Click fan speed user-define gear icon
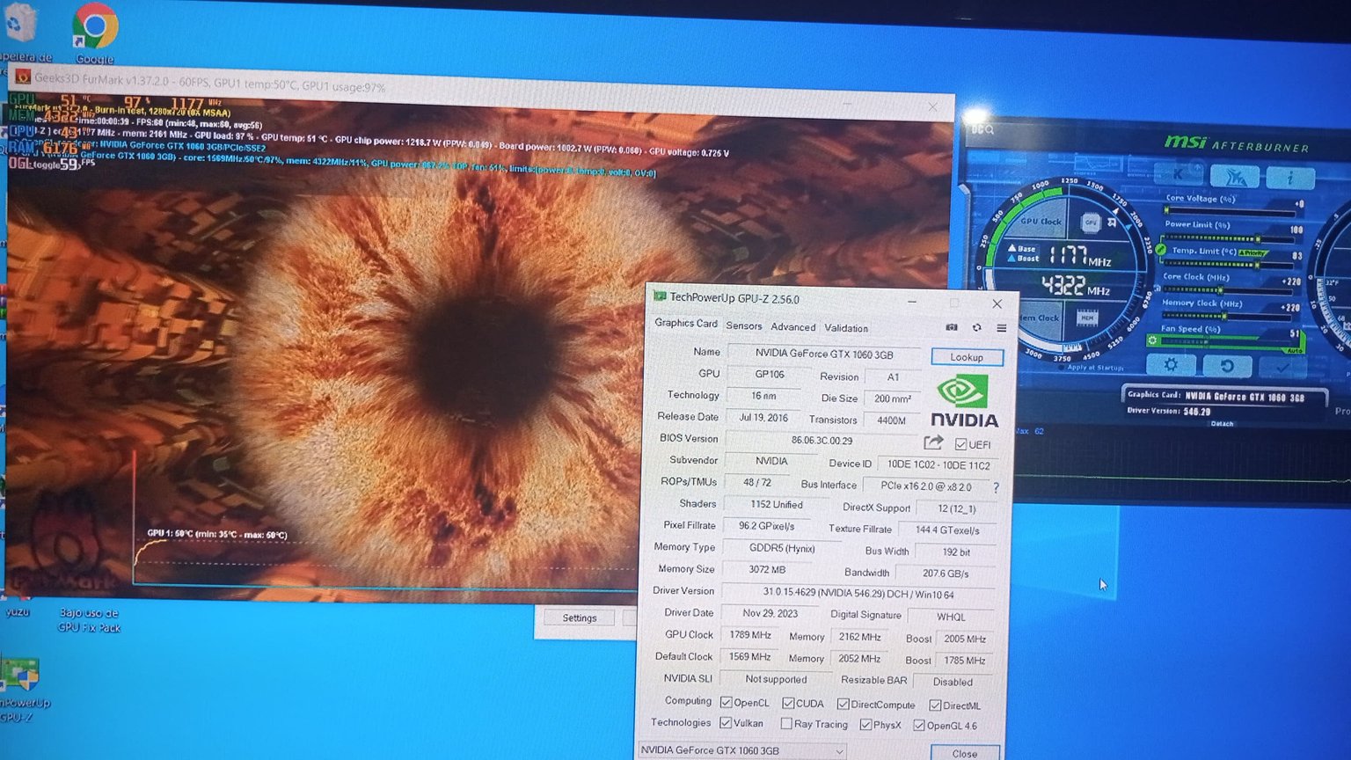1351x760 pixels. (x=1152, y=340)
